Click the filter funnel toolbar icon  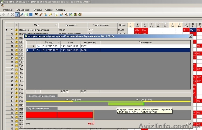tap(17, 15)
